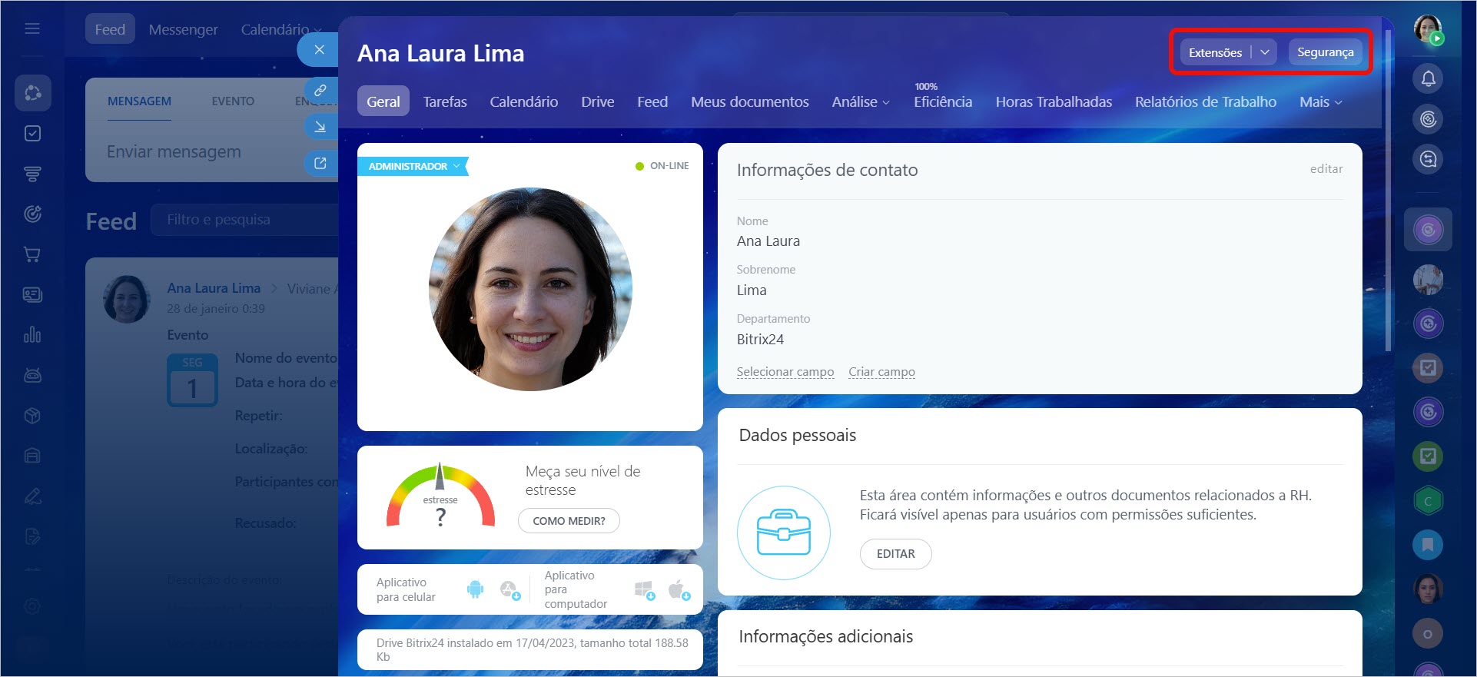
Task: Click the Android app download icon
Action: click(x=475, y=589)
